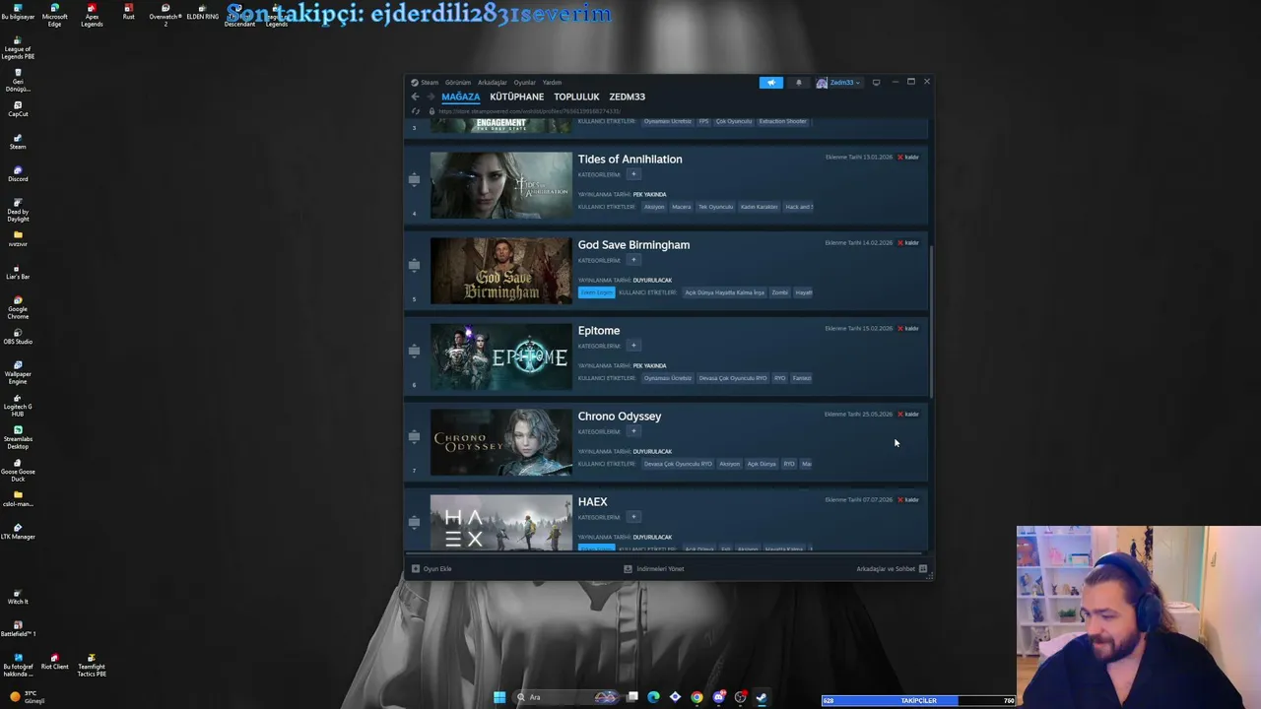Add a category to God Save Birmingham
Screen dimensions: 1261x709
point(634,260)
